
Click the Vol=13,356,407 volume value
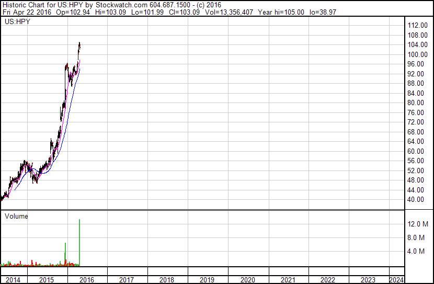pyautogui.click(x=229, y=12)
